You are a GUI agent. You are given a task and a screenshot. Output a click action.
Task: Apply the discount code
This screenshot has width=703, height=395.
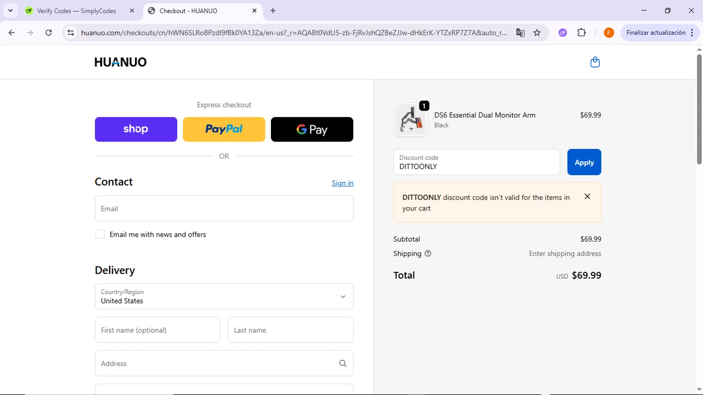584,162
